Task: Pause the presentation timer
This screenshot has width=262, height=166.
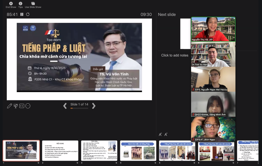Action: pyautogui.click(x=22, y=14)
